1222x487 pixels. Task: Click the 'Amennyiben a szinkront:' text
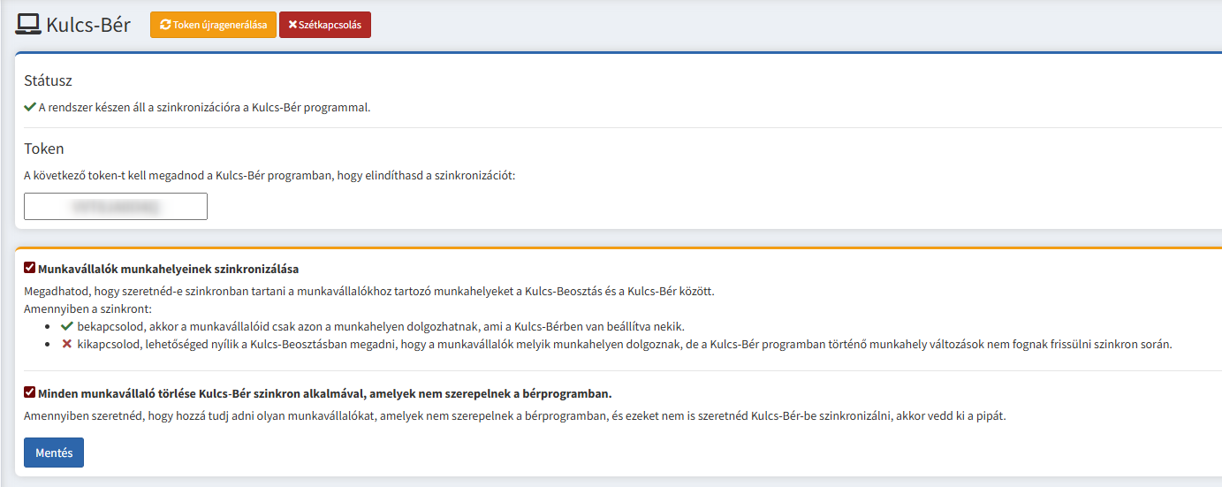(x=87, y=308)
